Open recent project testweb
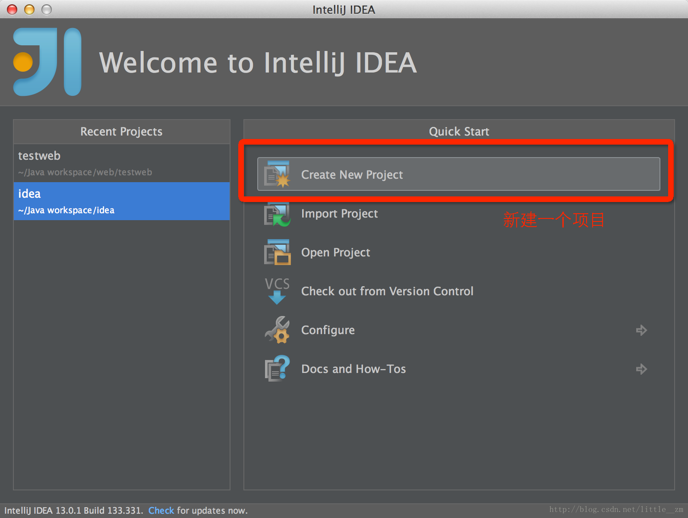Image resolution: width=688 pixels, height=518 pixels. [x=122, y=163]
